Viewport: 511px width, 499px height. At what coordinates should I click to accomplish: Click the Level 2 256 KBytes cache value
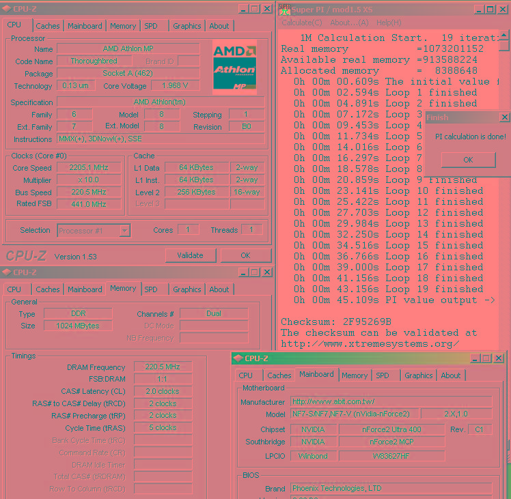[x=196, y=193]
